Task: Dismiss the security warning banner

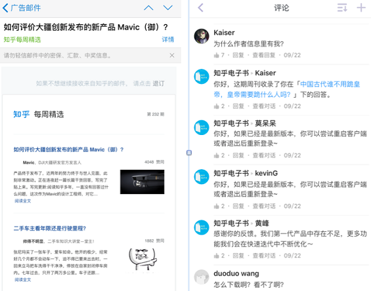Action: click(172, 55)
